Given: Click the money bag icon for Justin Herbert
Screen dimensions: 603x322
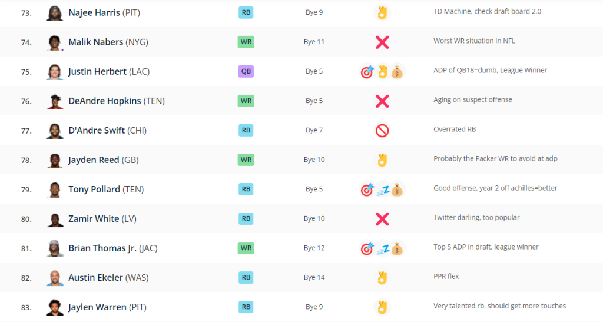Looking at the screenshot, I should (x=397, y=72).
